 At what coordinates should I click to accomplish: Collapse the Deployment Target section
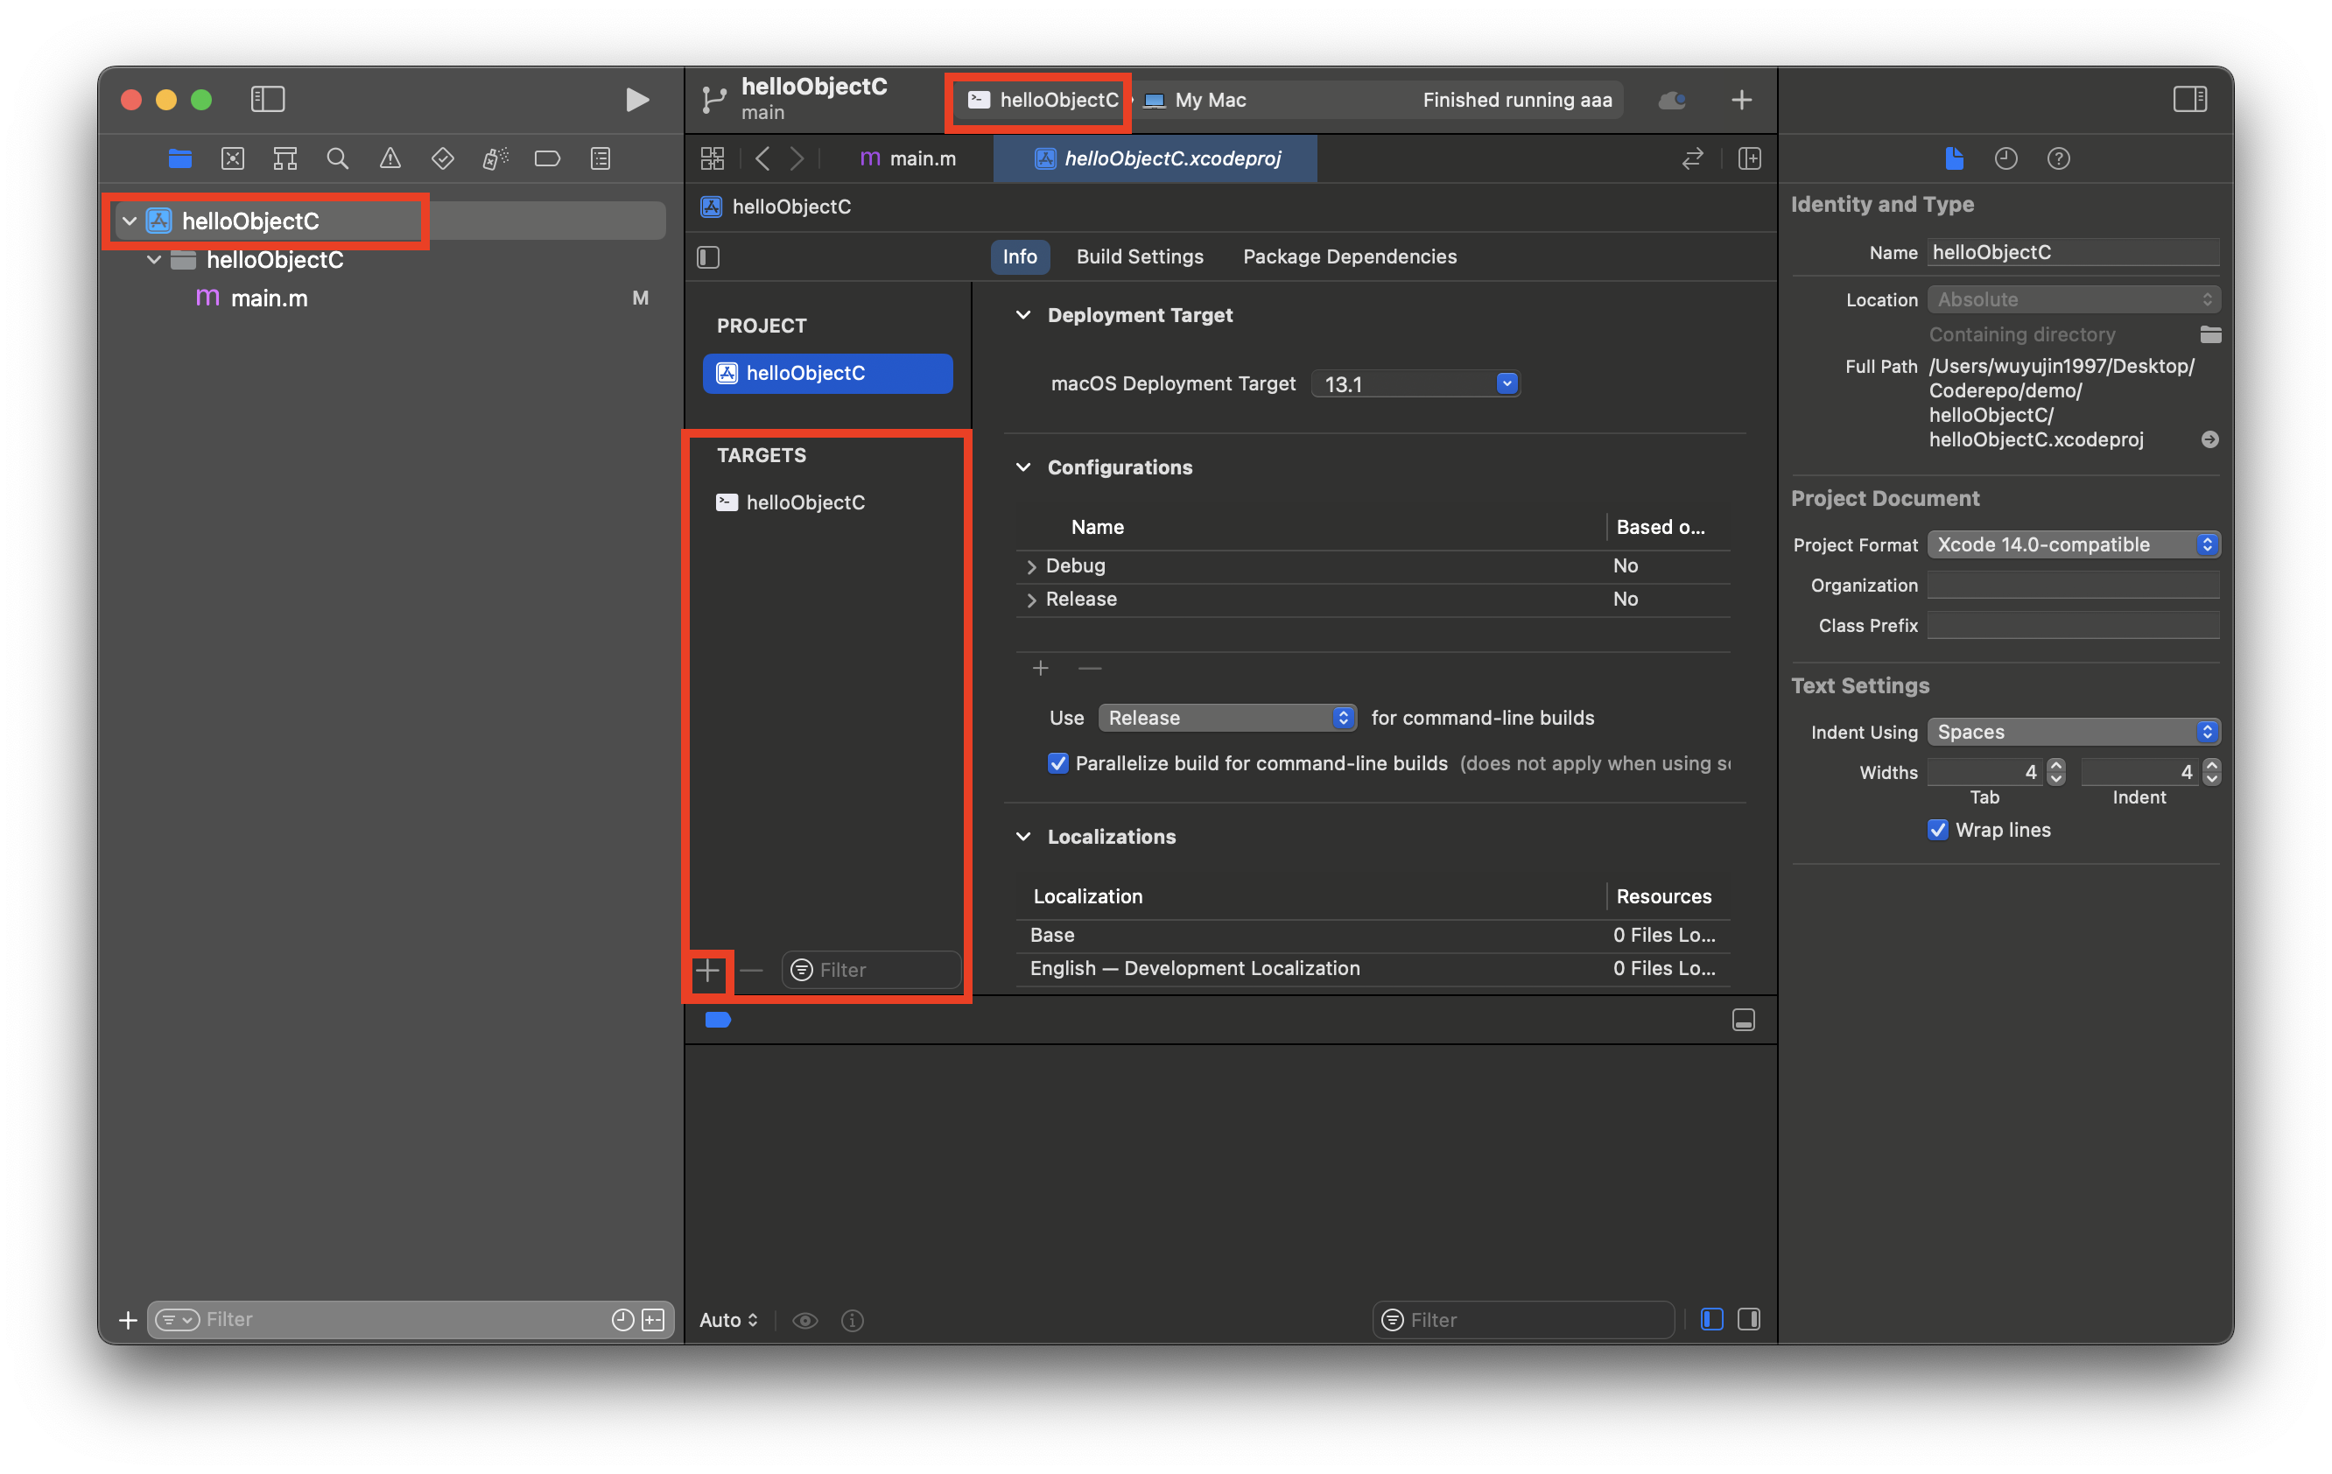pyautogui.click(x=1022, y=315)
